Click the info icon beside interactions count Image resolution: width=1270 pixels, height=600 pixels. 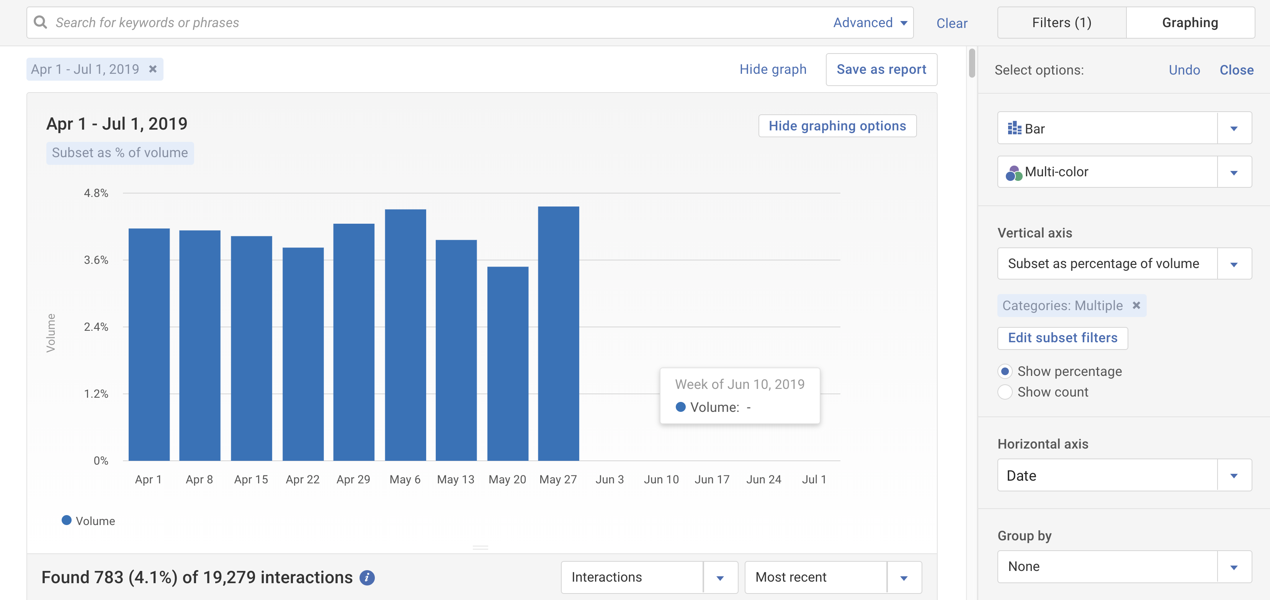point(367,577)
